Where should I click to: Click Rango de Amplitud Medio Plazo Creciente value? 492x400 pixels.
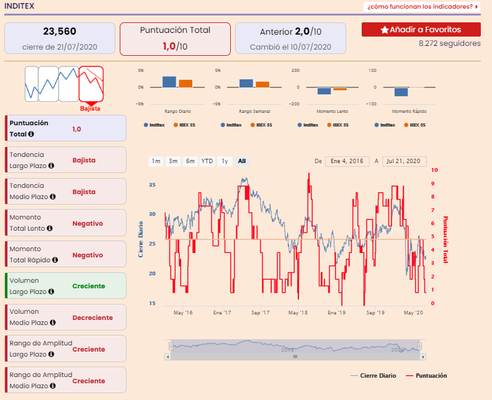point(89,381)
